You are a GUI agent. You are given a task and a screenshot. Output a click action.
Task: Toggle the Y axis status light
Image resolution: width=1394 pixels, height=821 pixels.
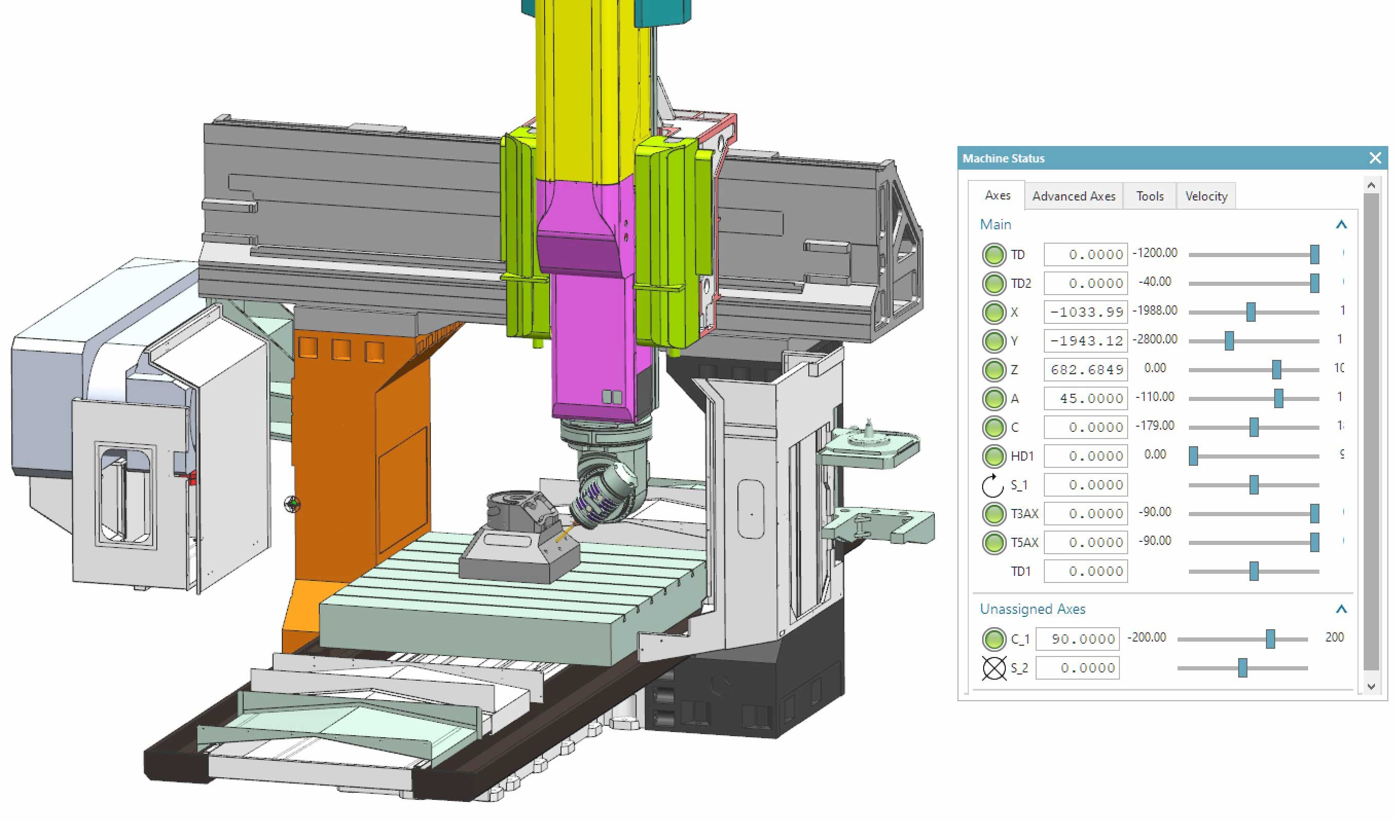(993, 341)
